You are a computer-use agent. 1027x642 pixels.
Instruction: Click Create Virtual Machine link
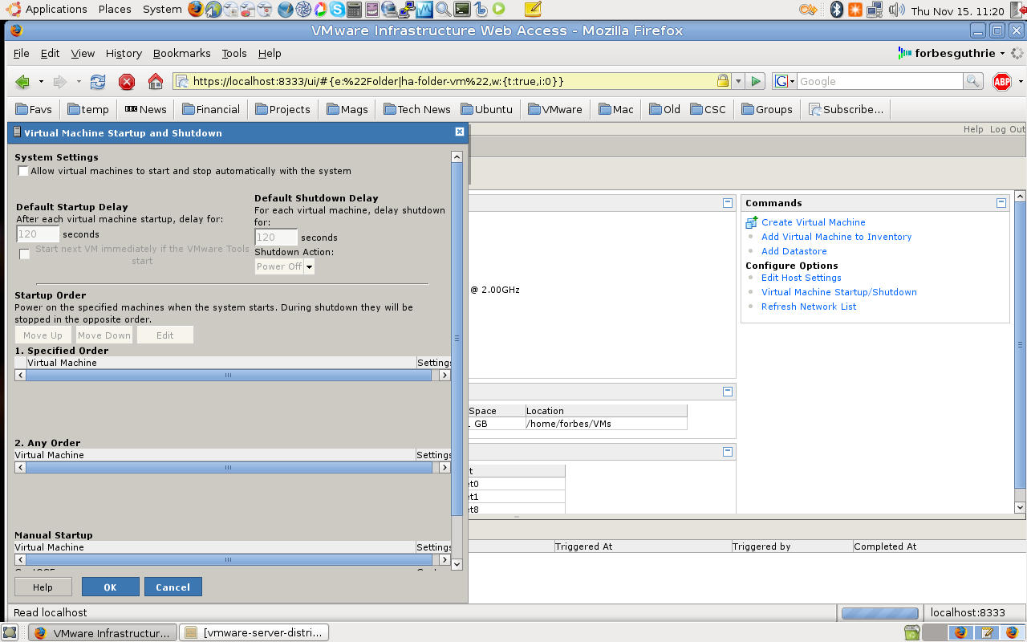click(x=814, y=222)
